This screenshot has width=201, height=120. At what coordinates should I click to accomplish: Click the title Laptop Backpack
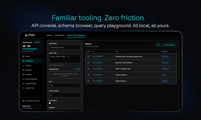pos(121,75)
